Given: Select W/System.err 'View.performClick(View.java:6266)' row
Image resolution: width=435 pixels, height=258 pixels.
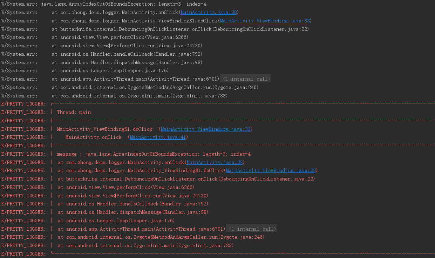Looking at the screenshot, I should coord(95,37).
